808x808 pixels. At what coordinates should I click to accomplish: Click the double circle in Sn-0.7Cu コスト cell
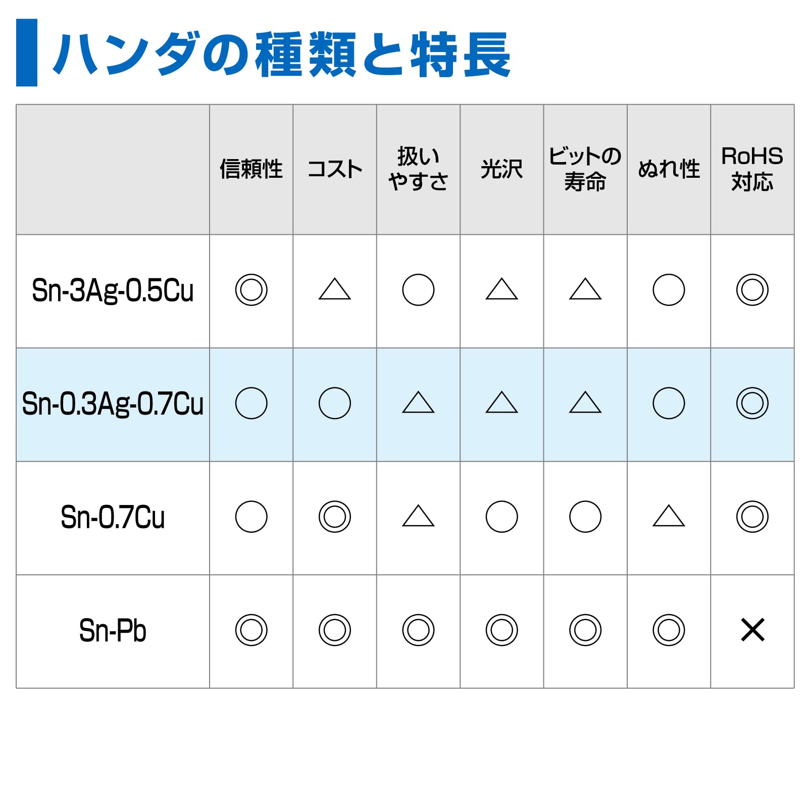coord(335,517)
